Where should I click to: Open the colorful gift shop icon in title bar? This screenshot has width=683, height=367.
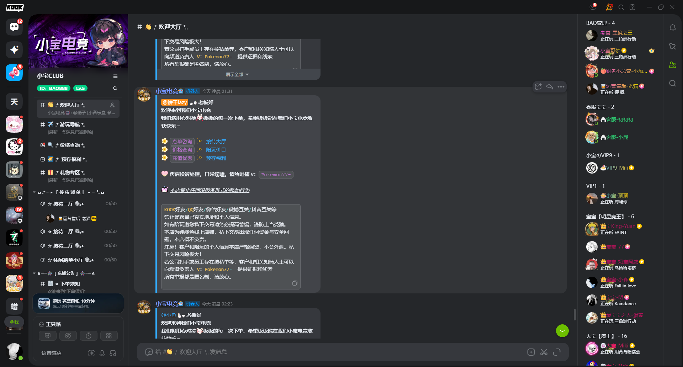[x=610, y=7]
